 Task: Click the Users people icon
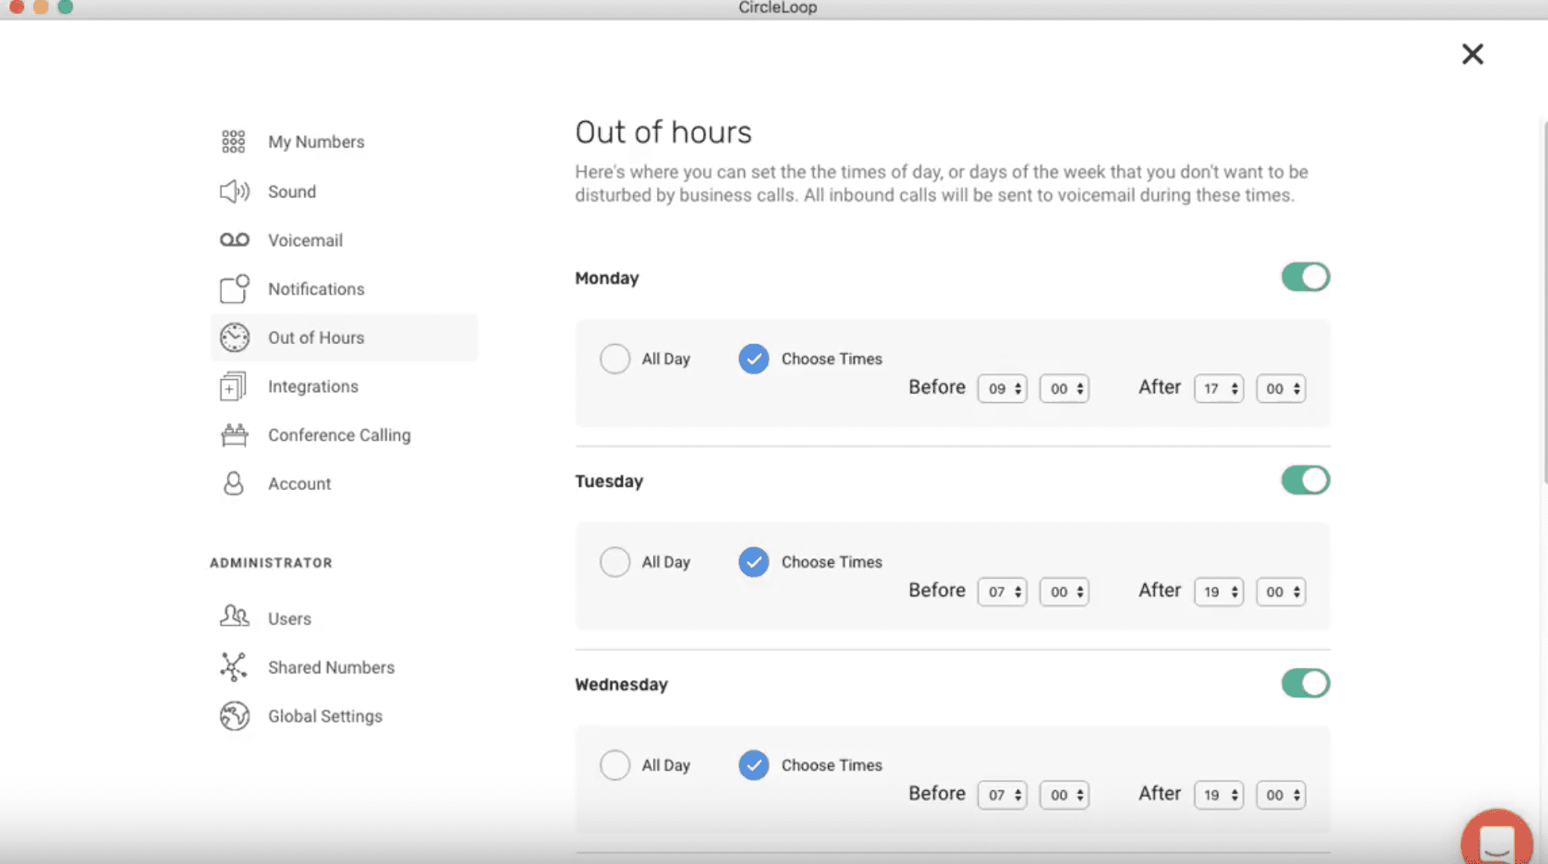[x=234, y=617]
